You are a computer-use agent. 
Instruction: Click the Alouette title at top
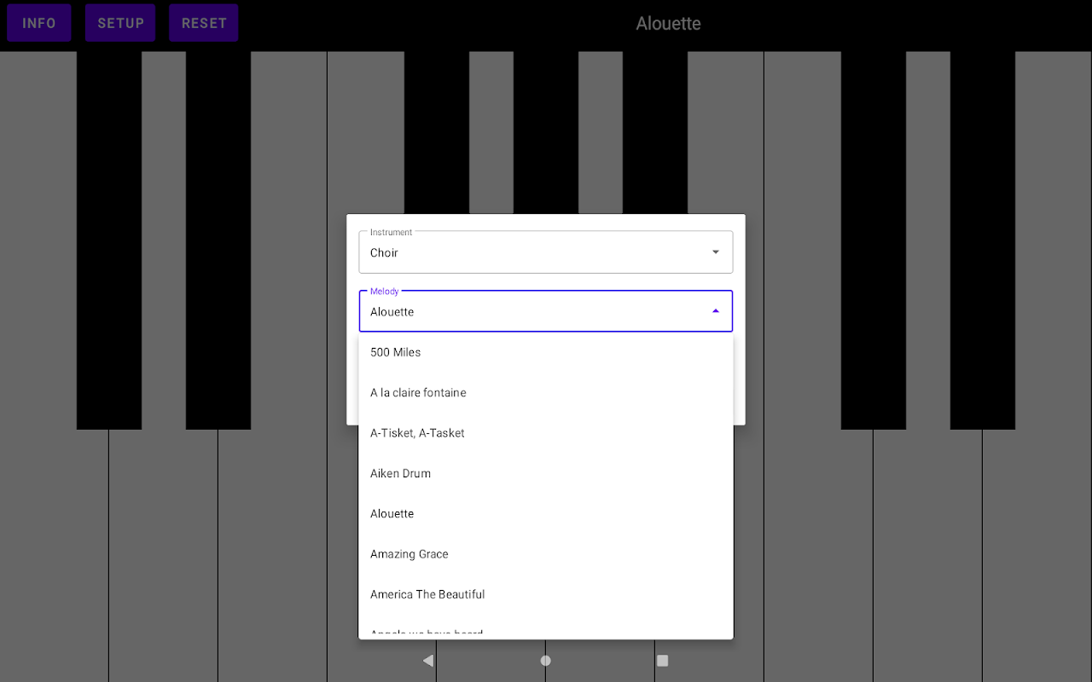pyautogui.click(x=669, y=24)
